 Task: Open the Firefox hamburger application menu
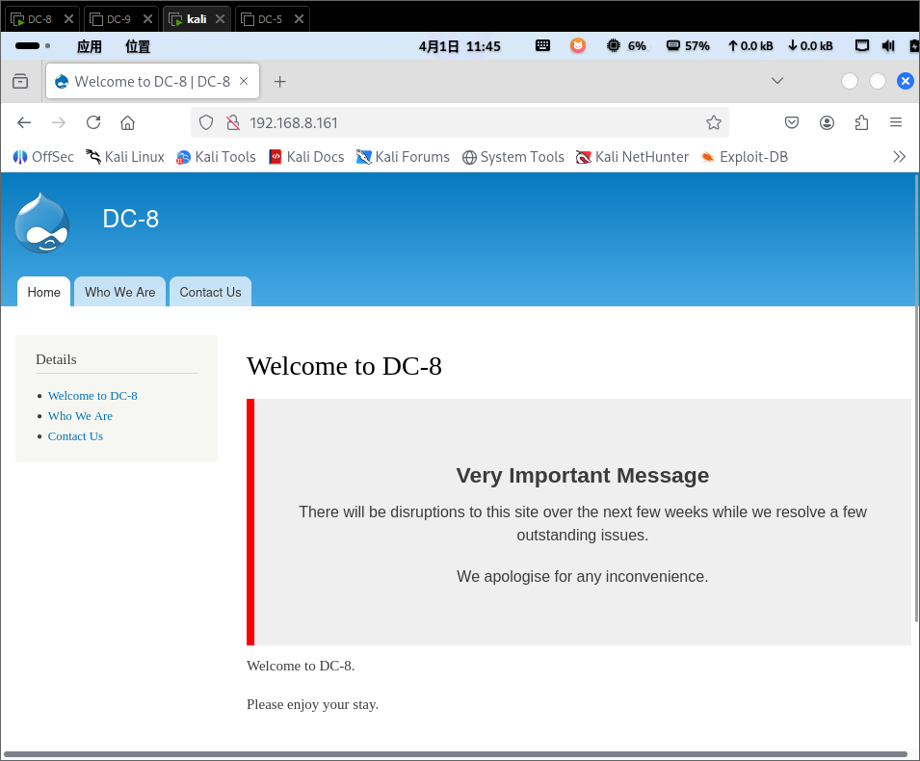(x=895, y=122)
